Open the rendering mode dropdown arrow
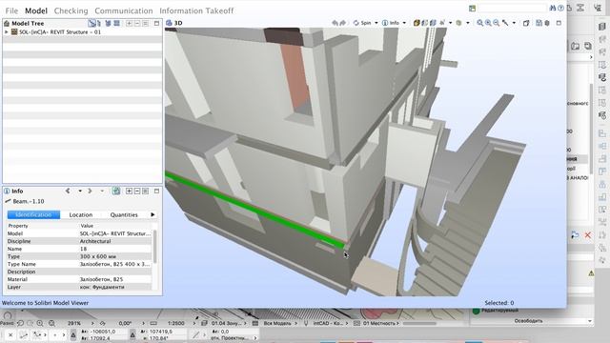 [468, 23]
